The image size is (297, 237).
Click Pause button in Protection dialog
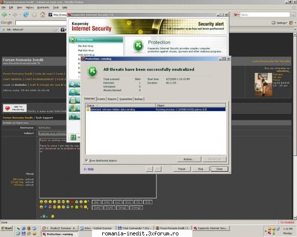coord(181,169)
